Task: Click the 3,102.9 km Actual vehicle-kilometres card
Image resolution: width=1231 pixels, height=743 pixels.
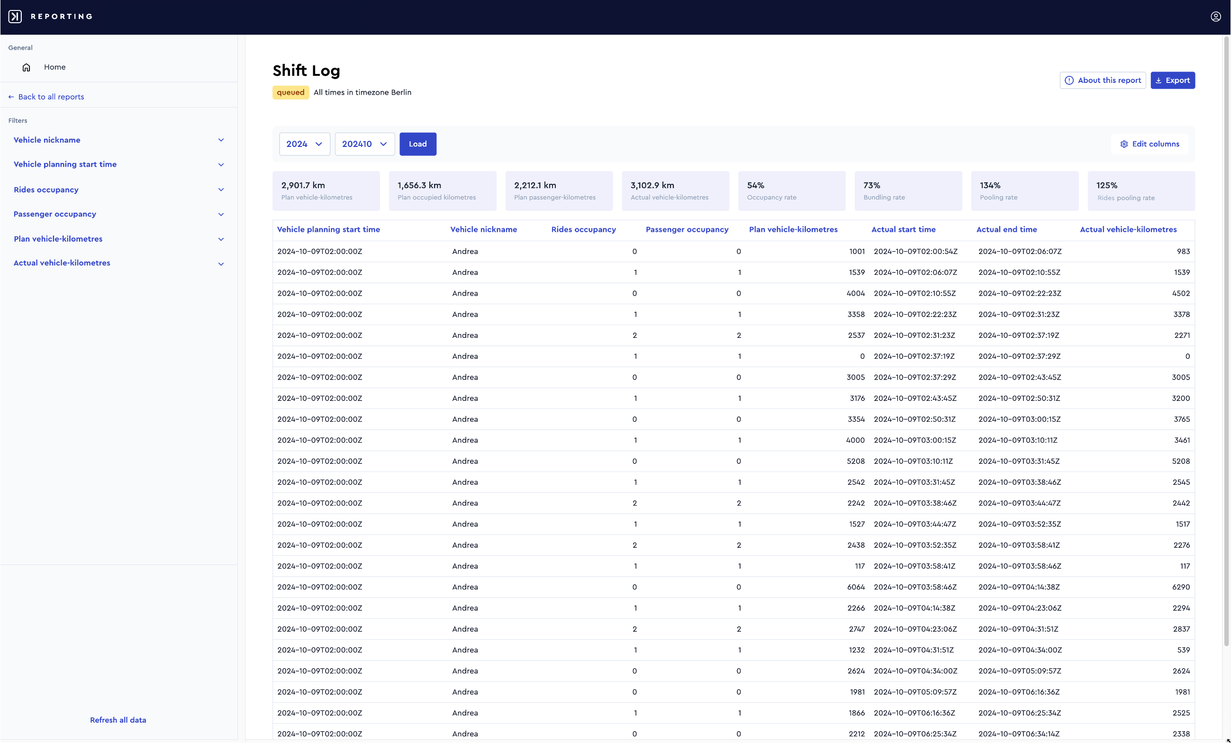Action: coord(675,191)
